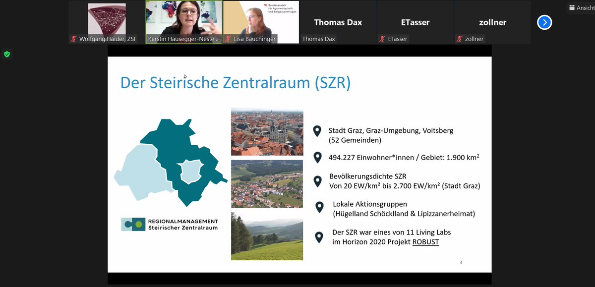Image resolution: width=595 pixels, height=287 pixels.
Task: Click ETasser's red muted microphone icon
Action: pos(382,39)
